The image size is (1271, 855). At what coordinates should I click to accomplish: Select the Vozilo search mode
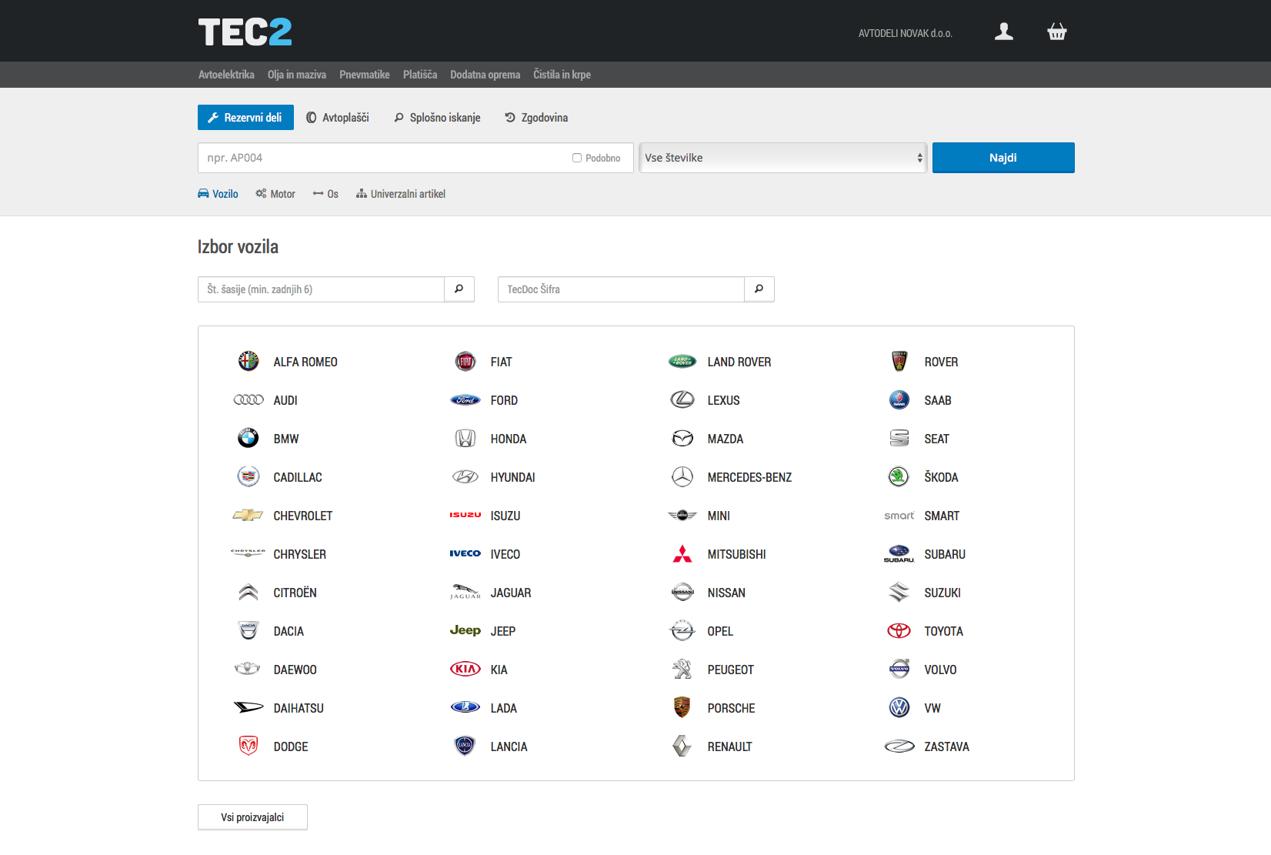coord(218,194)
